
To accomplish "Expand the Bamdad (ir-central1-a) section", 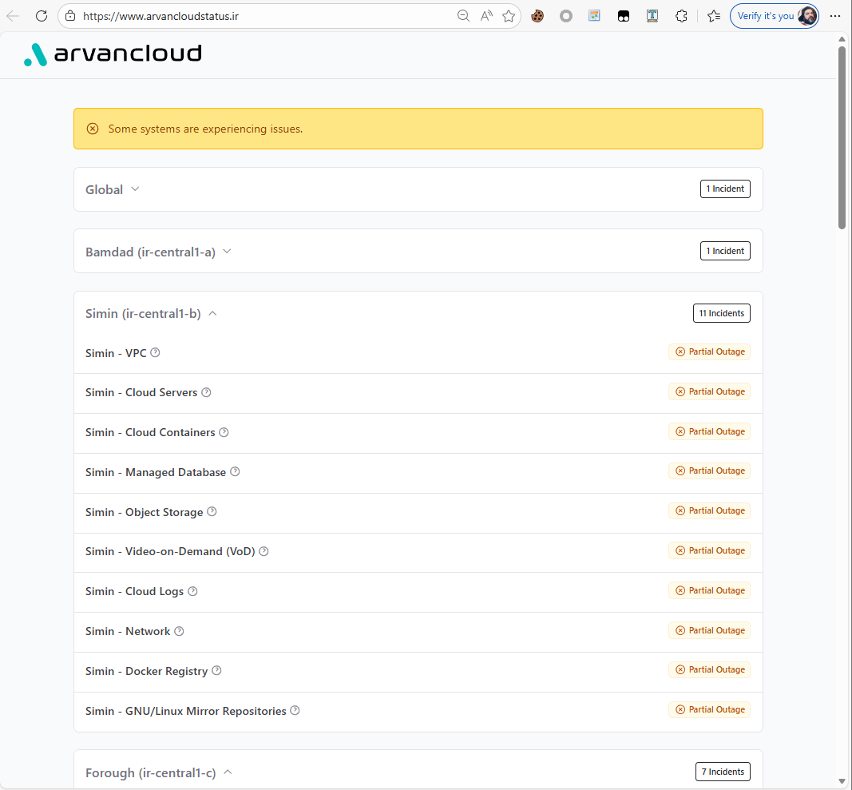I will [x=227, y=251].
